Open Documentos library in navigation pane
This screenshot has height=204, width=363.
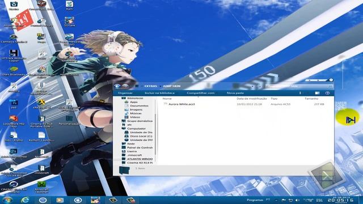139,106
